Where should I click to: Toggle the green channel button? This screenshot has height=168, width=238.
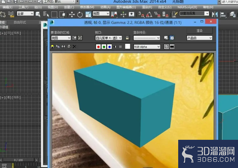[x=104, y=47]
